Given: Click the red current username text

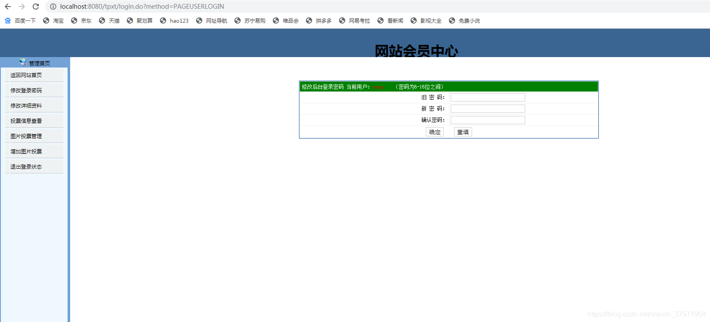Looking at the screenshot, I should [x=378, y=87].
